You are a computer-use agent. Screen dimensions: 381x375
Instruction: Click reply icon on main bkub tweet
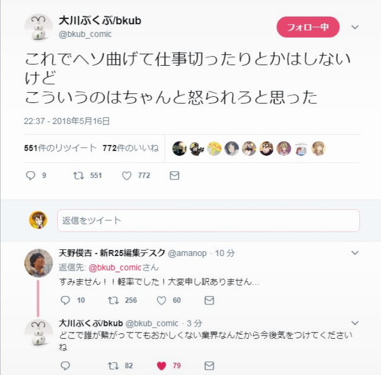[x=31, y=175]
